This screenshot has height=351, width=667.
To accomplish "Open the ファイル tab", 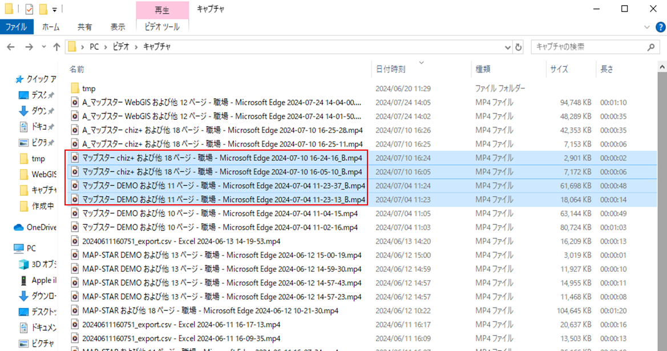I will (x=17, y=27).
